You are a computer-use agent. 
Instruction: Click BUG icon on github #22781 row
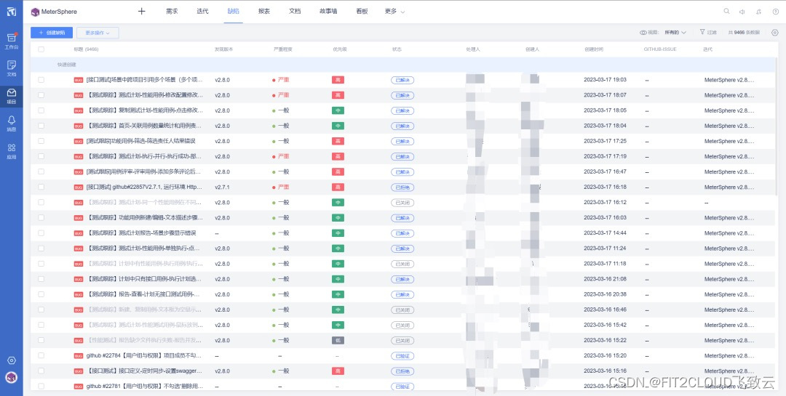[78, 387]
